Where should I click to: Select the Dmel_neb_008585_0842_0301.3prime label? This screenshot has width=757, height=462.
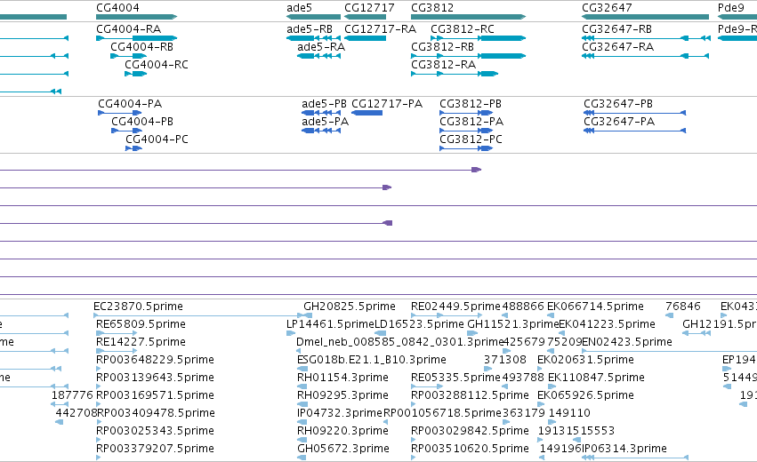point(399,342)
